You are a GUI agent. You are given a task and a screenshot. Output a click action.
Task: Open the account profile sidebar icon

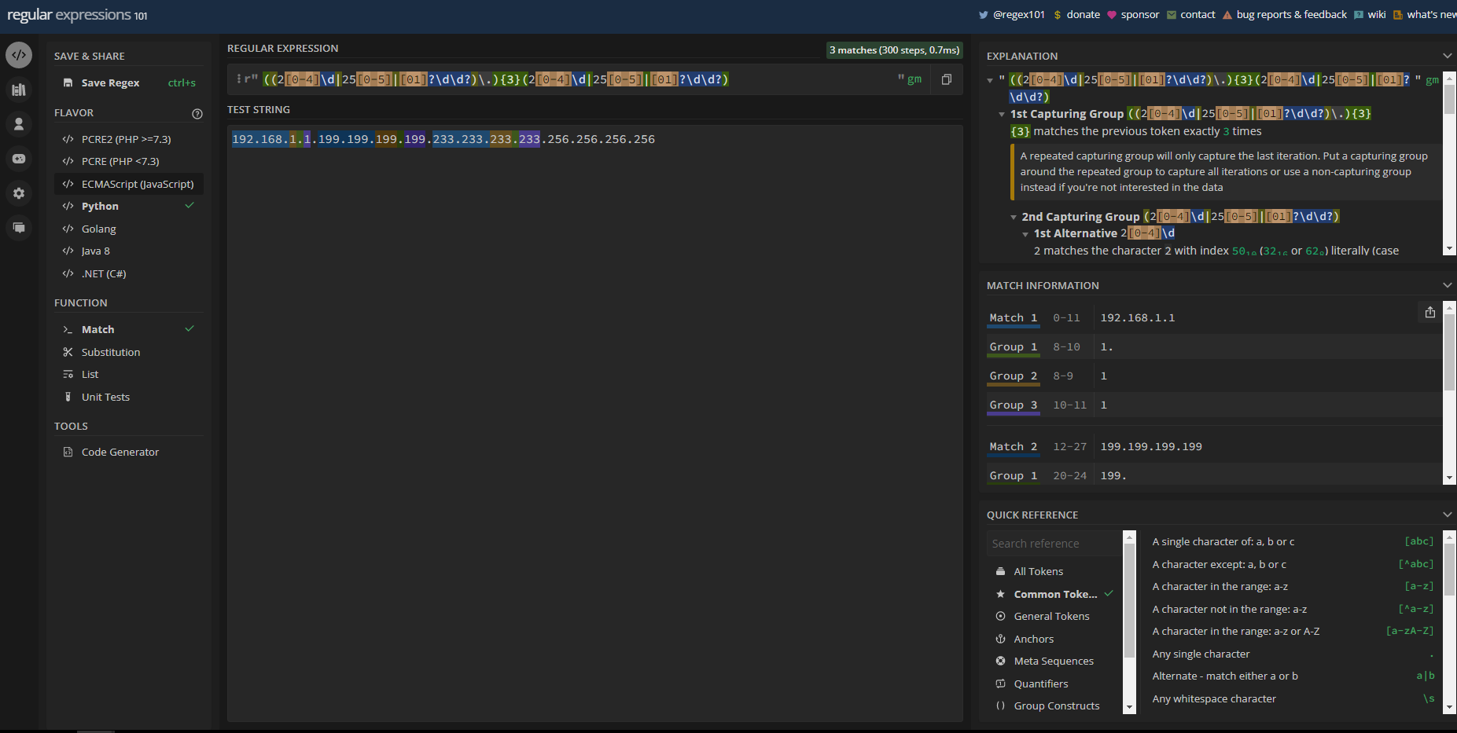(x=19, y=124)
